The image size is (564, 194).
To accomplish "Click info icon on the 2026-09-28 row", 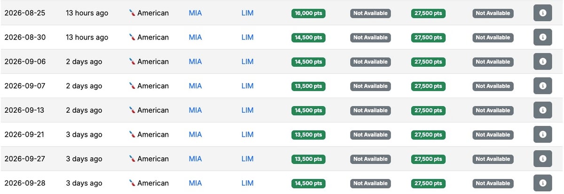I will tap(543, 183).
